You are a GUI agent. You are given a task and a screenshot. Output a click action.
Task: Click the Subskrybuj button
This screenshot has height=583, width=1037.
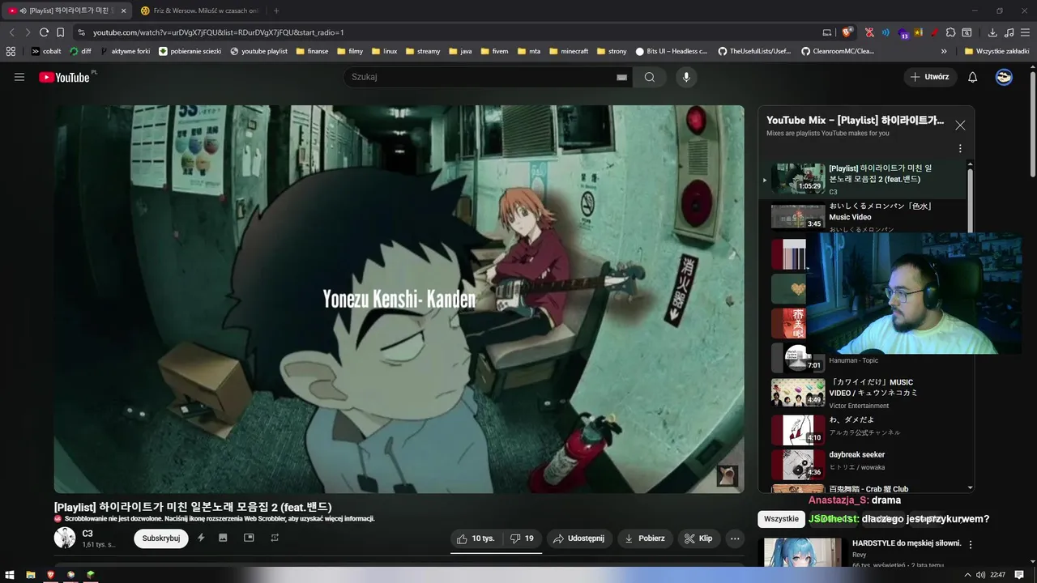coord(161,538)
